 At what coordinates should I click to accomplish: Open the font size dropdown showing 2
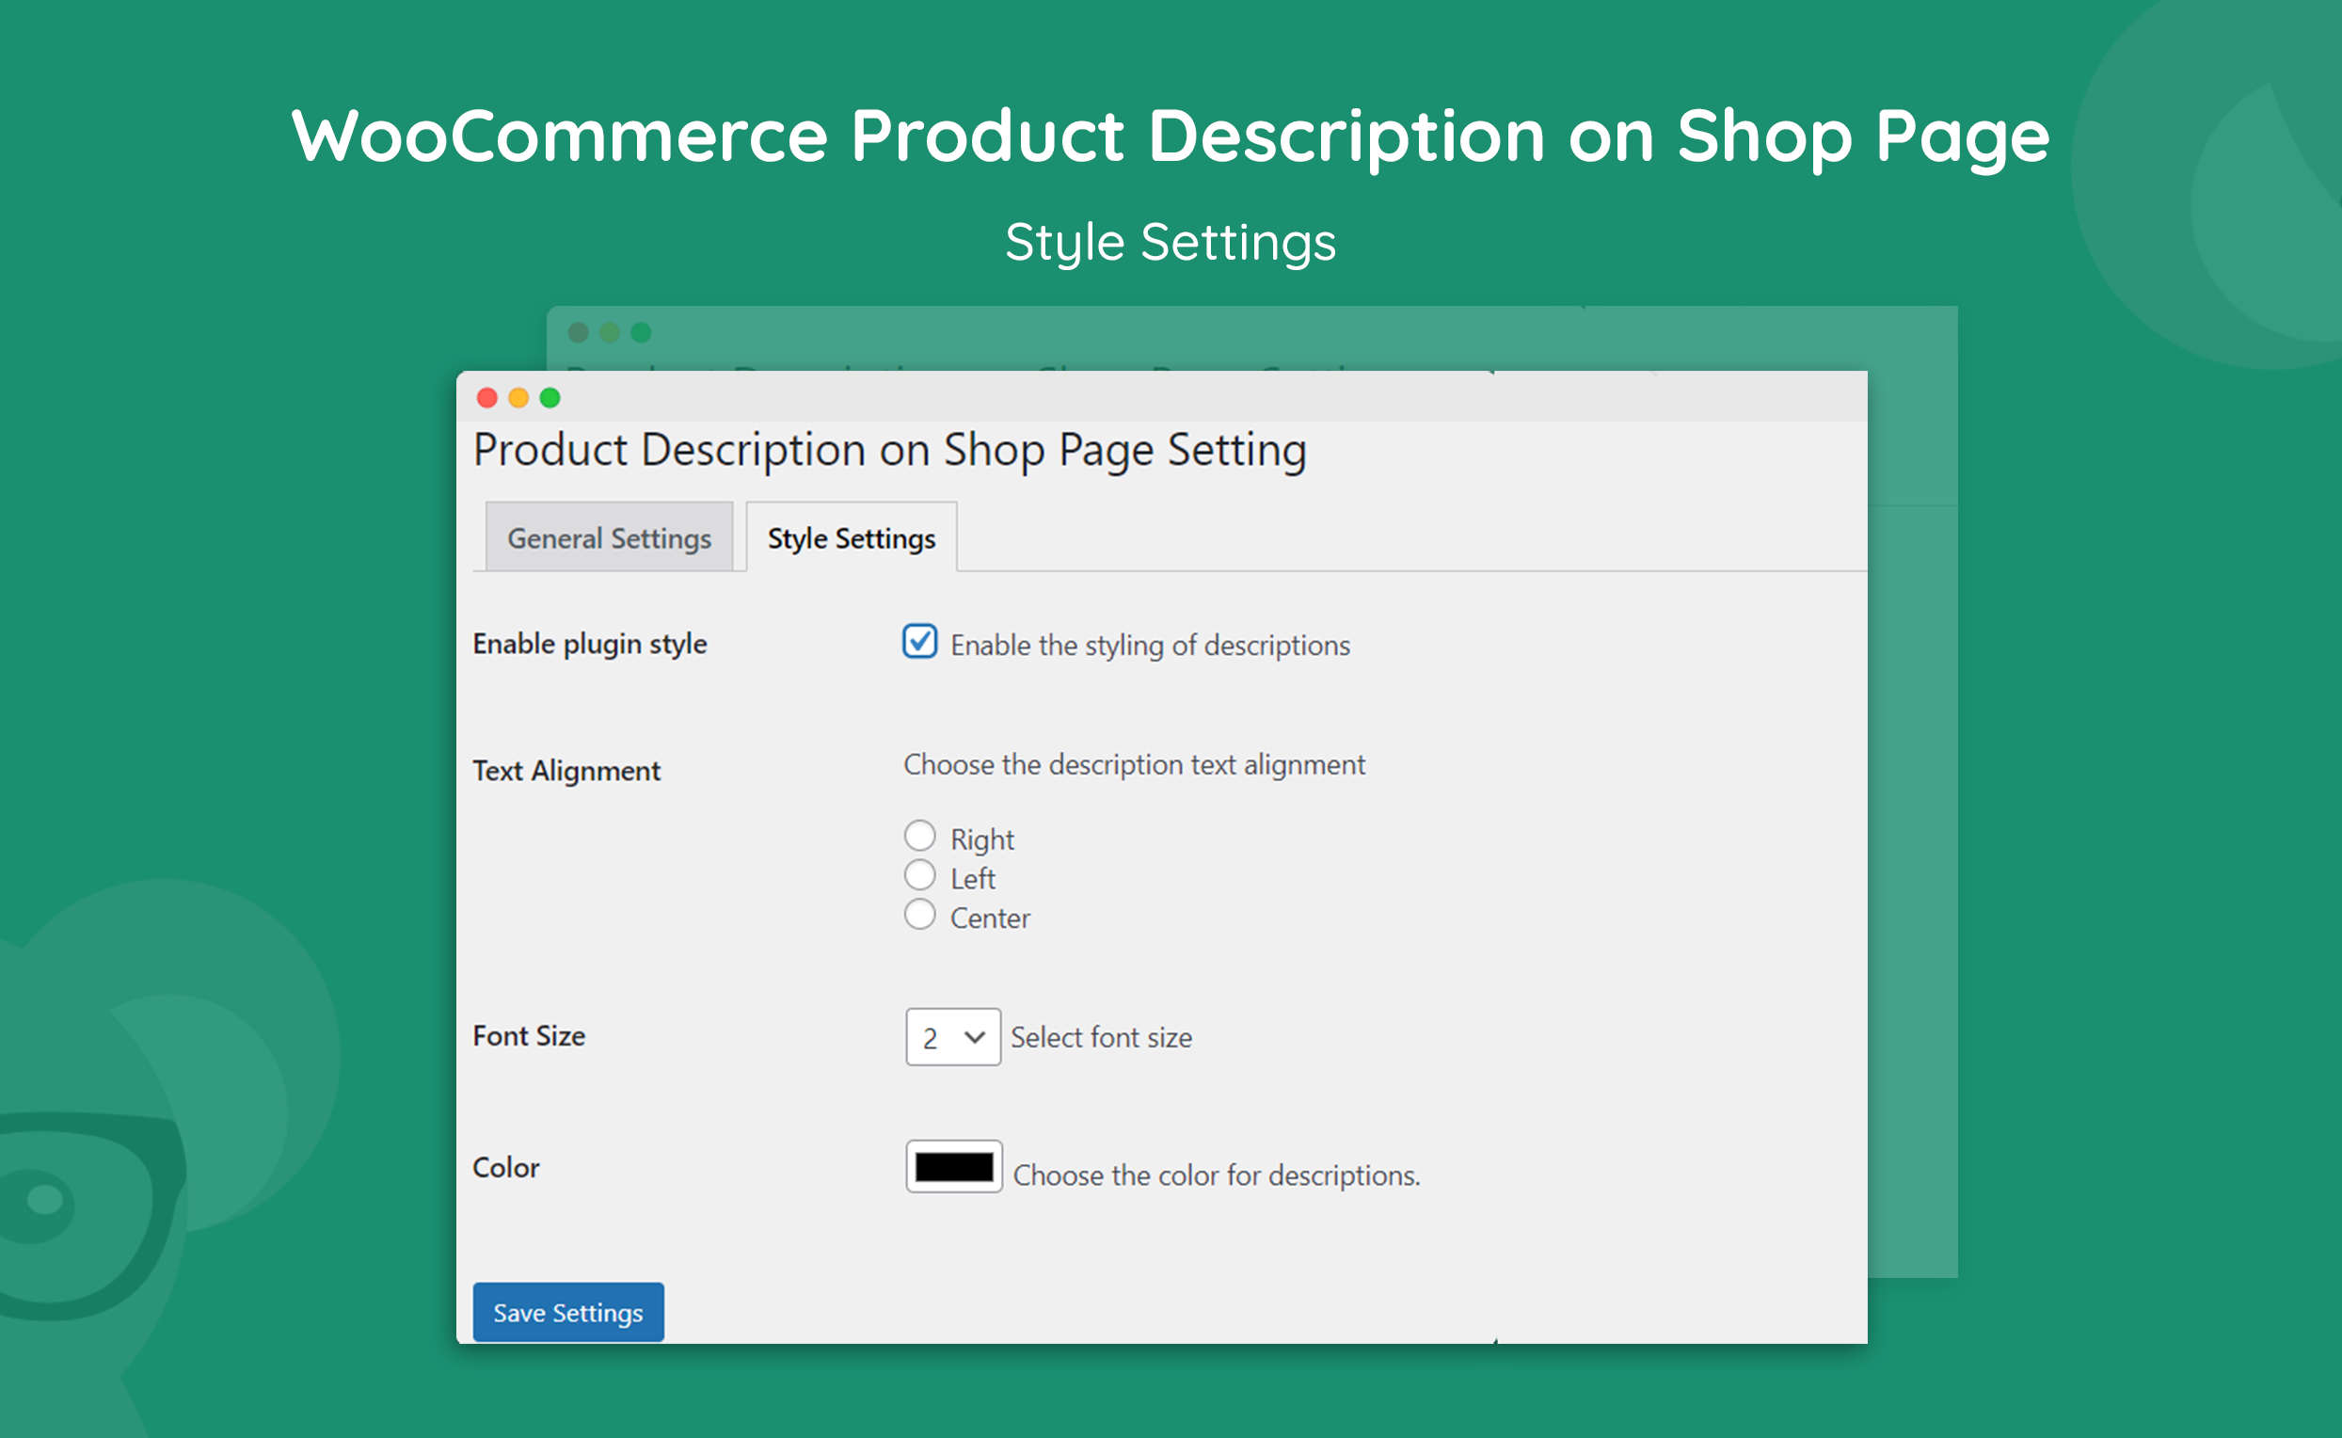coord(952,1037)
